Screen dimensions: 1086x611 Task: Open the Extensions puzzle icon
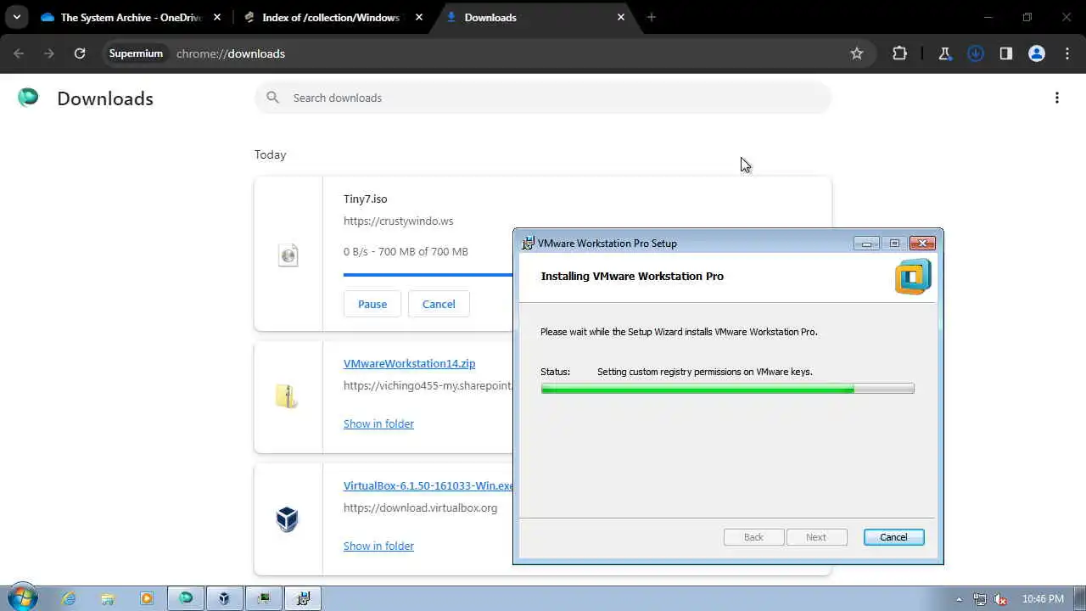[900, 53]
